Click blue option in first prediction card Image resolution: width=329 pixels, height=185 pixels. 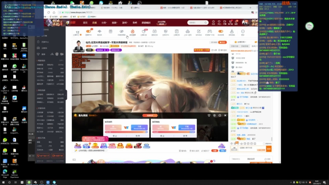[x=139, y=127]
